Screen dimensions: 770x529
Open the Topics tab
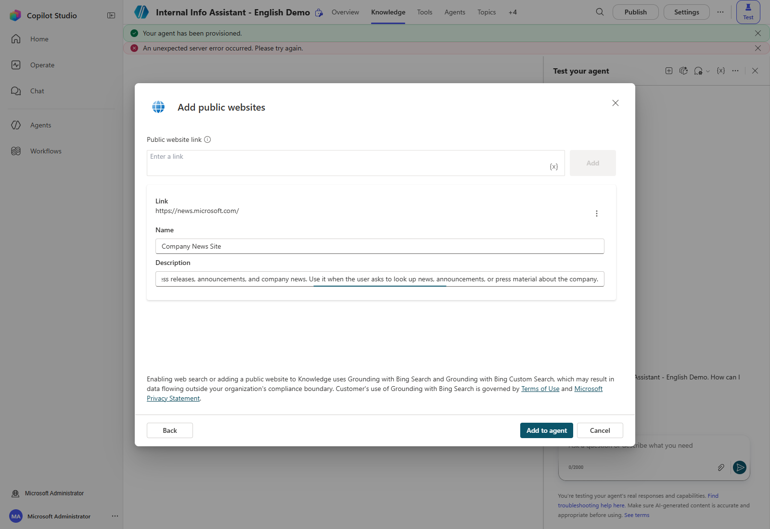487,12
